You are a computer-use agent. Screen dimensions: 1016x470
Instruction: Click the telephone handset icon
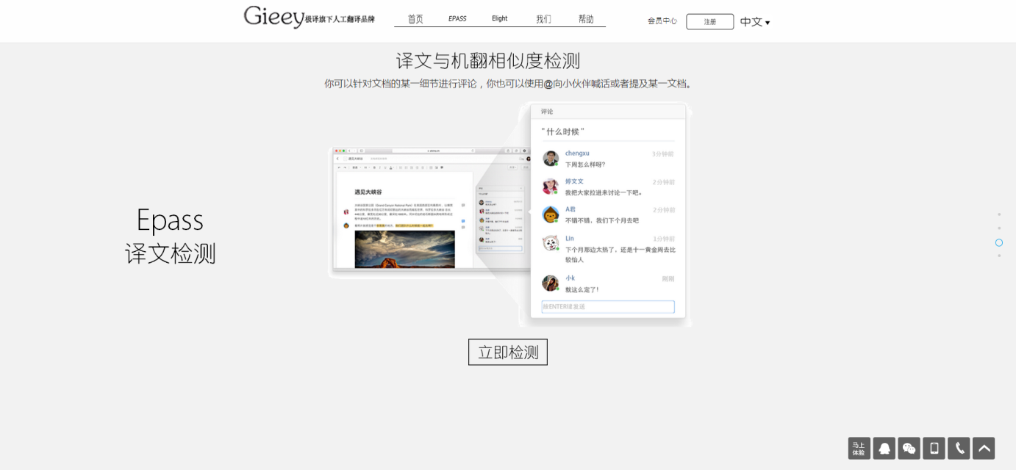pos(959,449)
